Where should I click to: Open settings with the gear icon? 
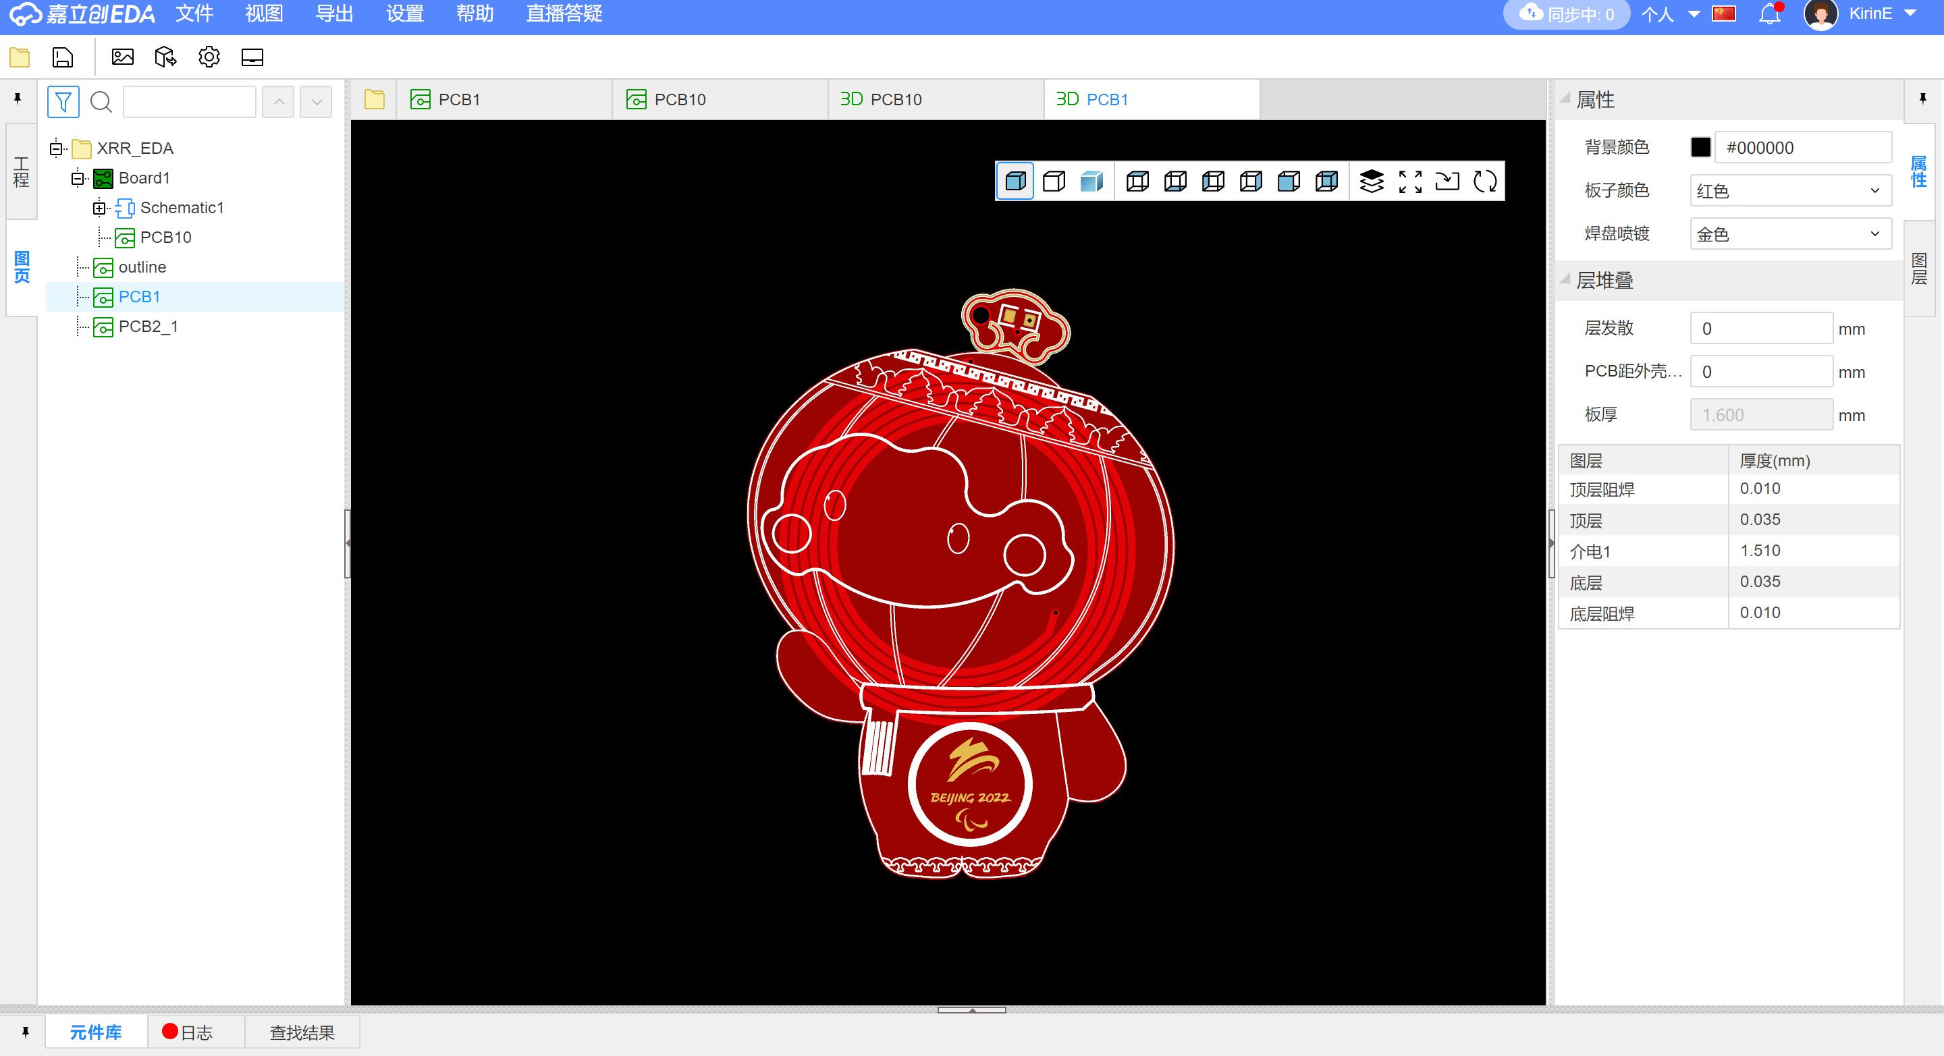coord(209,57)
